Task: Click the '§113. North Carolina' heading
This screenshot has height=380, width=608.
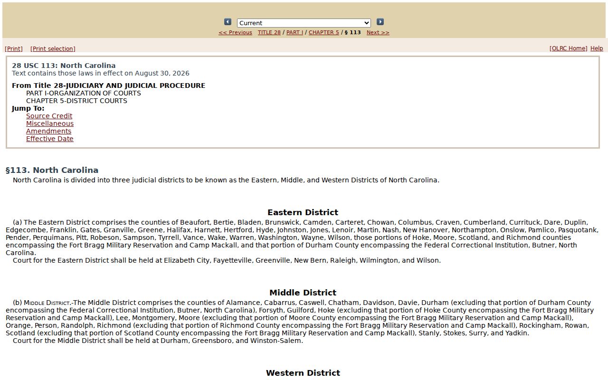Action: coord(52,170)
